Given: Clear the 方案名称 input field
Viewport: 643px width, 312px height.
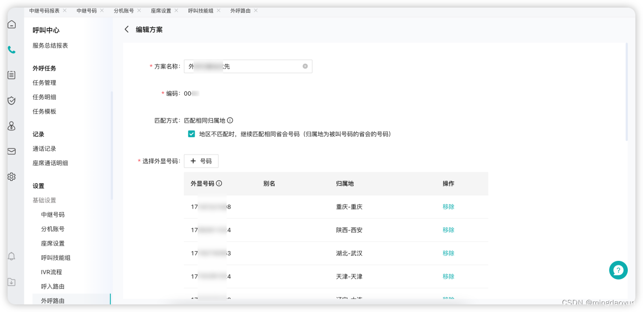Looking at the screenshot, I should pyautogui.click(x=305, y=66).
